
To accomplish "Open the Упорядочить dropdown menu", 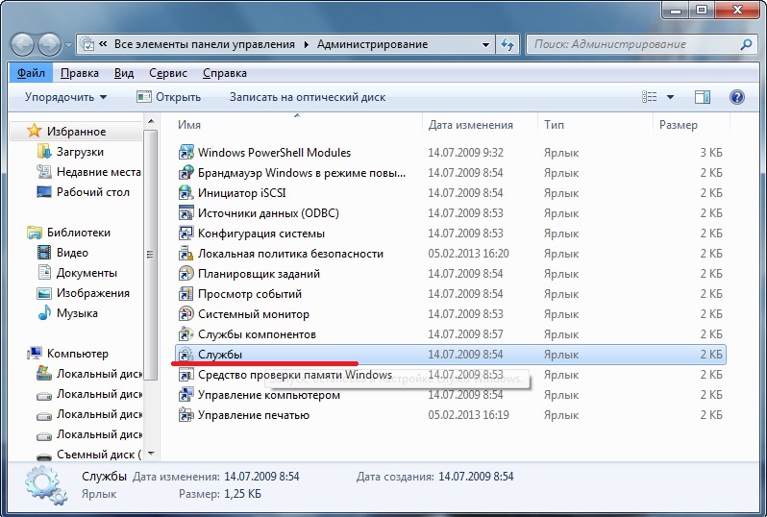I will point(65,97).
